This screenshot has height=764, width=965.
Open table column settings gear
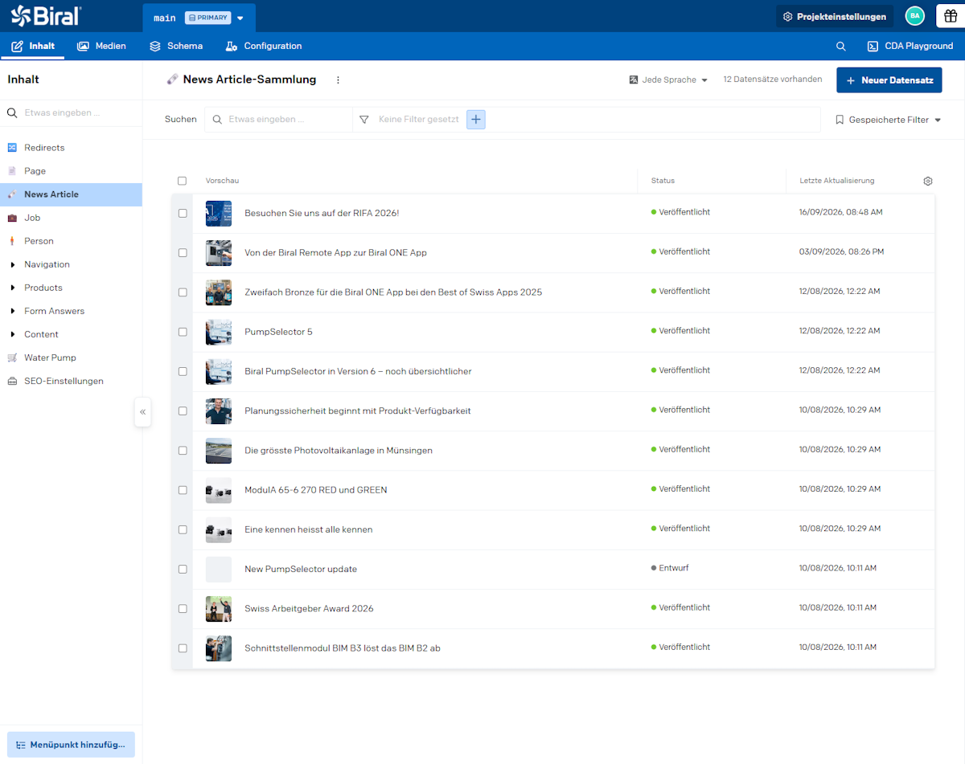point(928,181)
